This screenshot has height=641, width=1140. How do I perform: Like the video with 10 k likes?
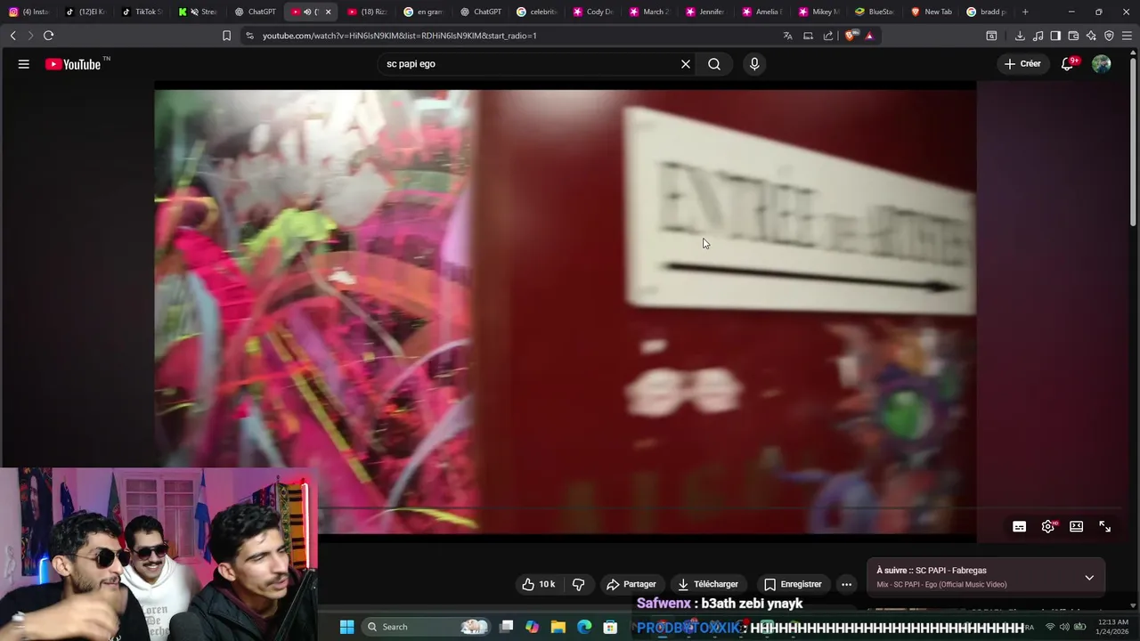[x=539, y=584]
